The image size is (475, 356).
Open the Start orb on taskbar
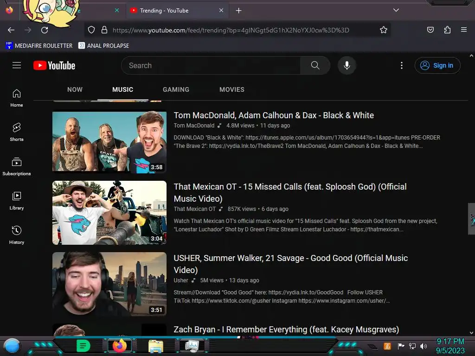pos(12,346)
